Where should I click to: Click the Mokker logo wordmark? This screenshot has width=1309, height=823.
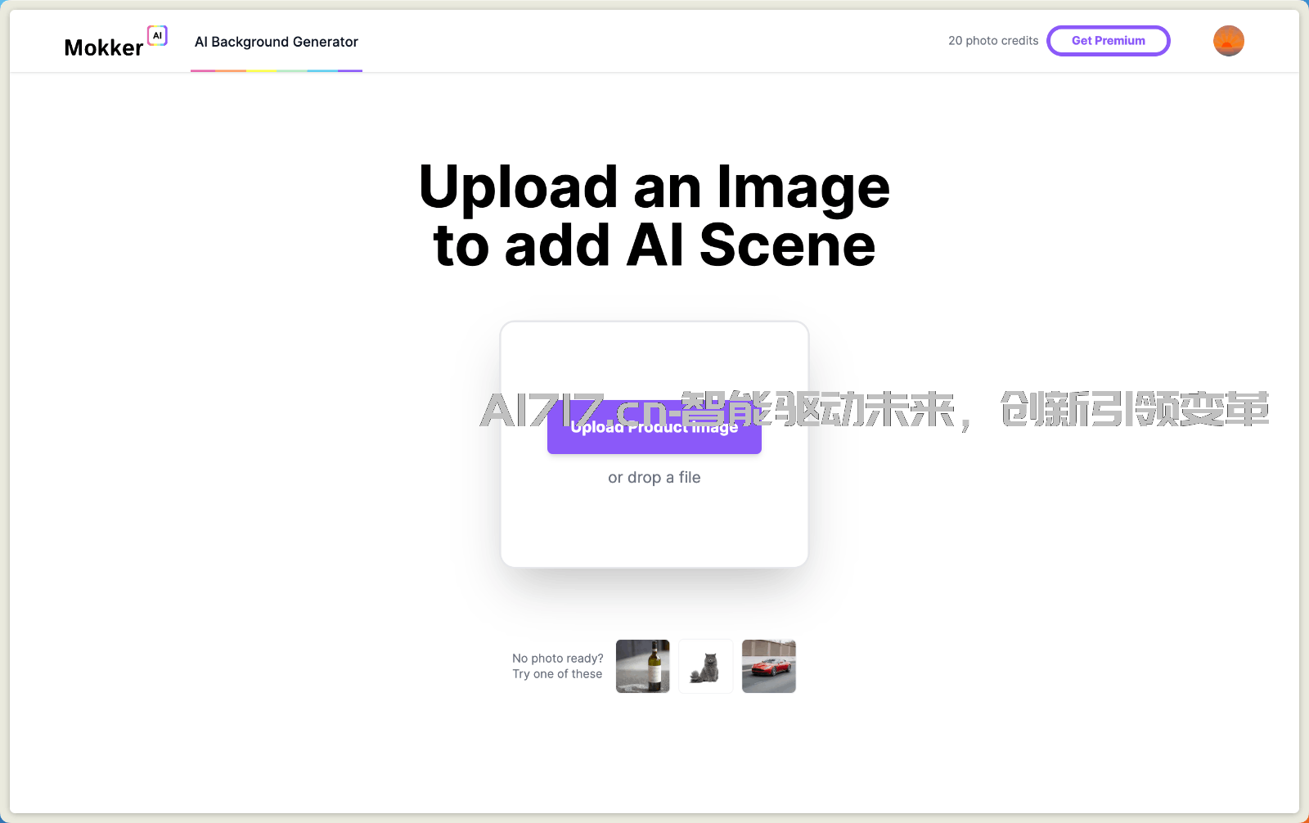pos(103,48)
